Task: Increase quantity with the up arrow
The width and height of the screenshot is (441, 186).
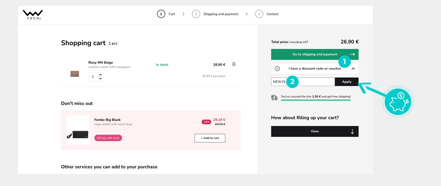Action: pyautogui.click(x=100, y=75)
